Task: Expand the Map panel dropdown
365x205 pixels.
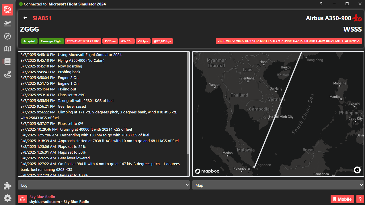Action: tap(278, 185)
